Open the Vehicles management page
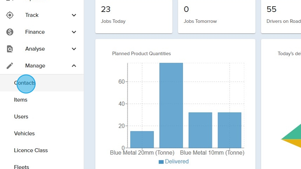The height and width of the screenshot is (169, 301). (x=24, y=134)
